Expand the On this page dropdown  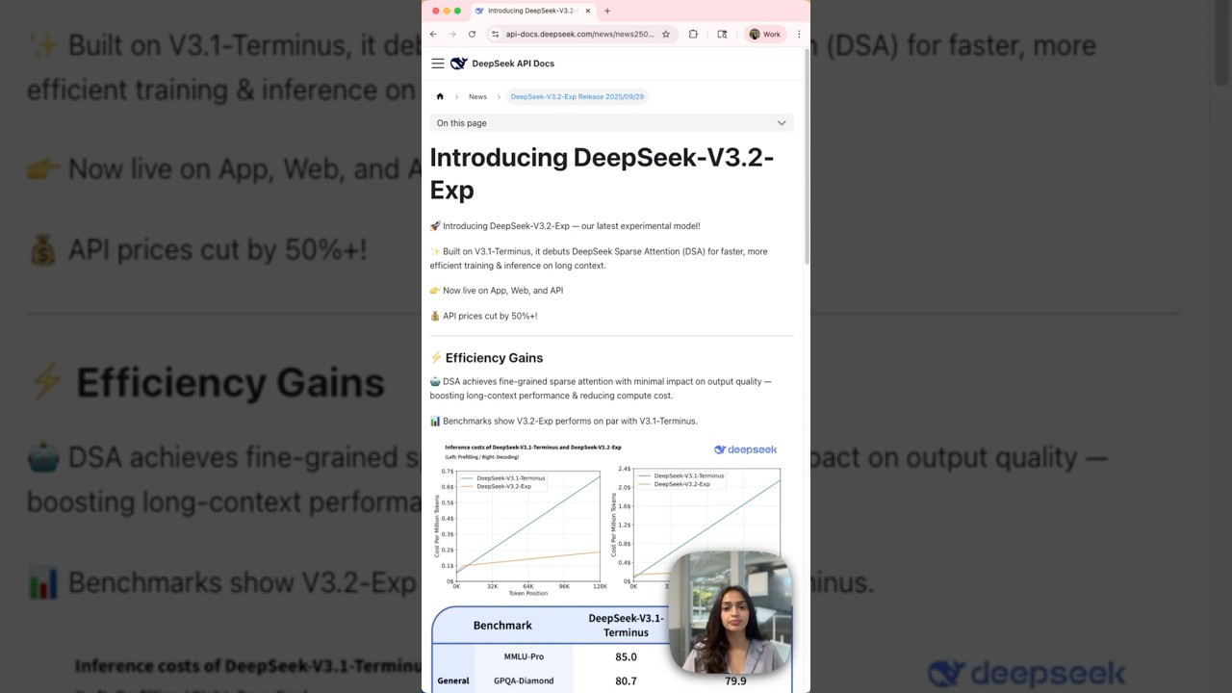pyautogui.click(x=611, y=123)
